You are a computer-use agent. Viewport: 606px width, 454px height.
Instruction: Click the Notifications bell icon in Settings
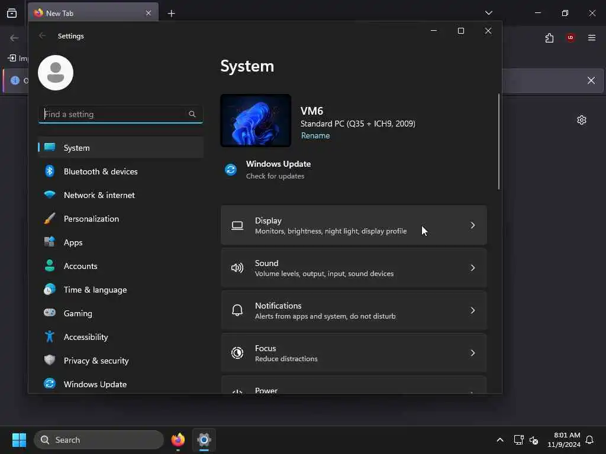[237, 310]
